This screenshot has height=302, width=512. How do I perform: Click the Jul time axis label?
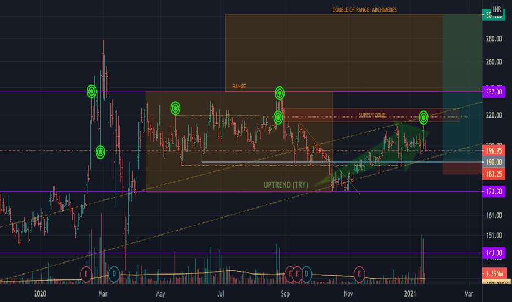tap(221, 294)
